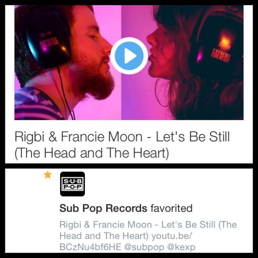The height and width of the screenshot is (258, 258).
Task: Open the favorited tweet text first line
Action: pyautogui.click(x=148, y=224)
